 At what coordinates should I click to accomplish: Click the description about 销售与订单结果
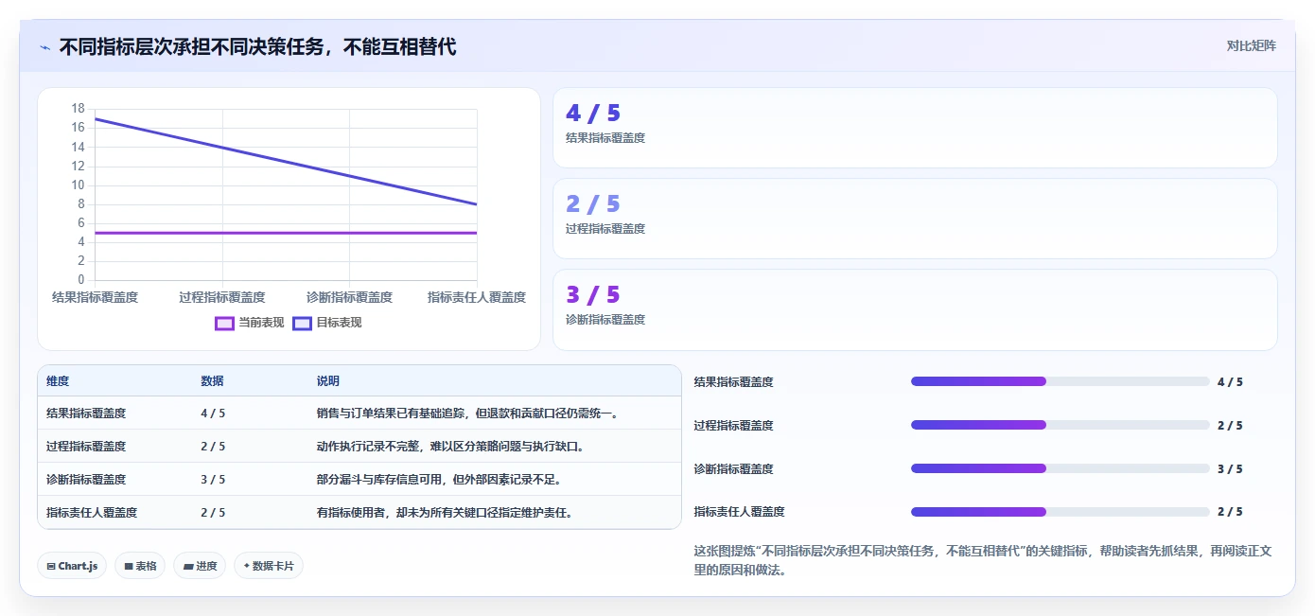tap(469, 414)
